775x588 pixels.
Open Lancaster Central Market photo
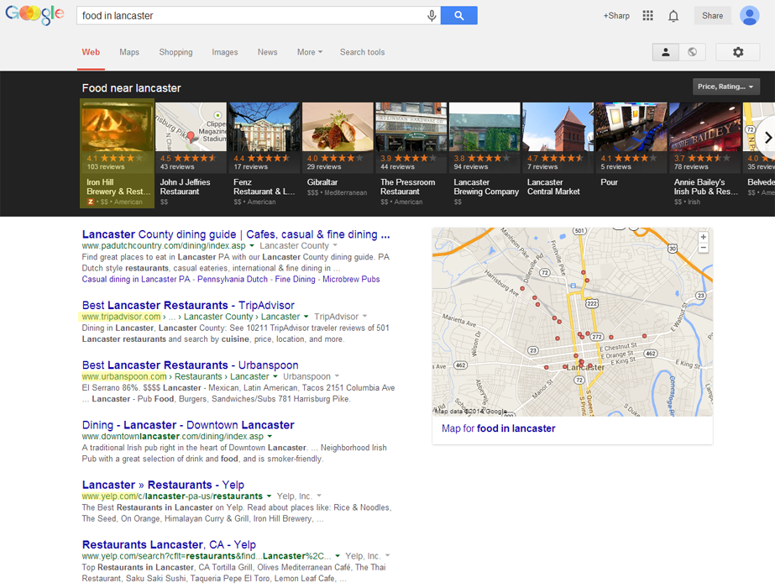558,127
